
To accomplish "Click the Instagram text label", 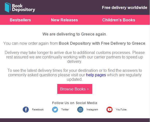I will (x=92, y=110).
